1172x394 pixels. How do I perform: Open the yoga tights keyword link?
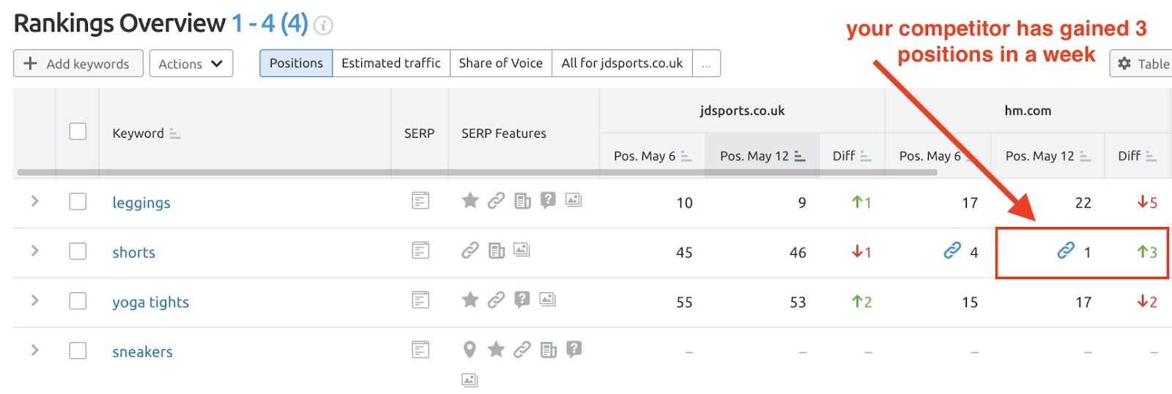[151, 302]
